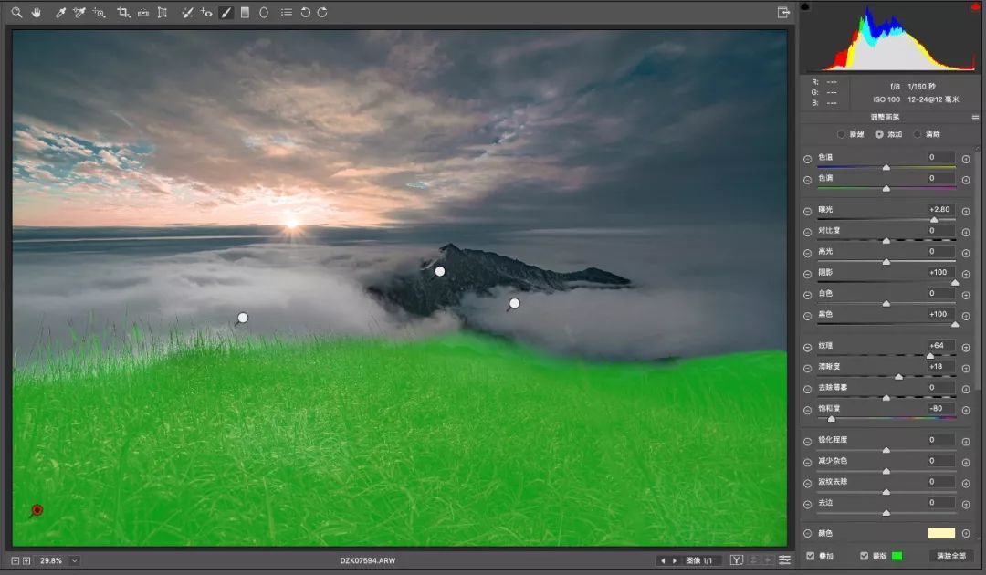Toggle the 蒙版 mask checkbox
Viewport: 986px width, 575px height.
tap(864, 556)
